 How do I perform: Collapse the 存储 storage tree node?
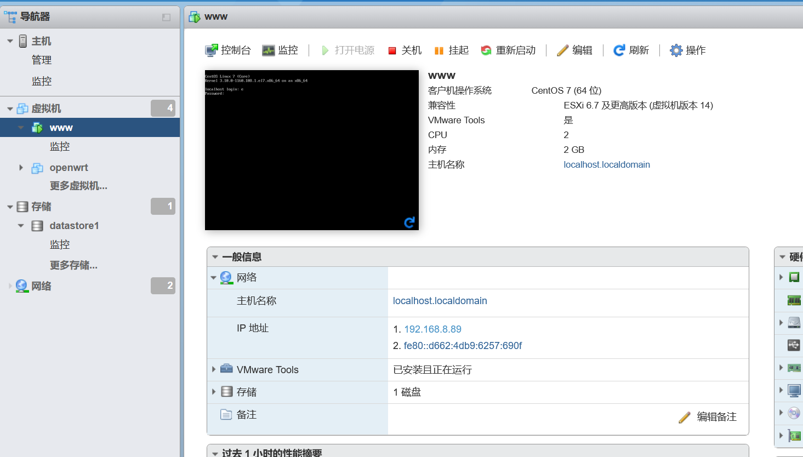(x=10, y=207)
